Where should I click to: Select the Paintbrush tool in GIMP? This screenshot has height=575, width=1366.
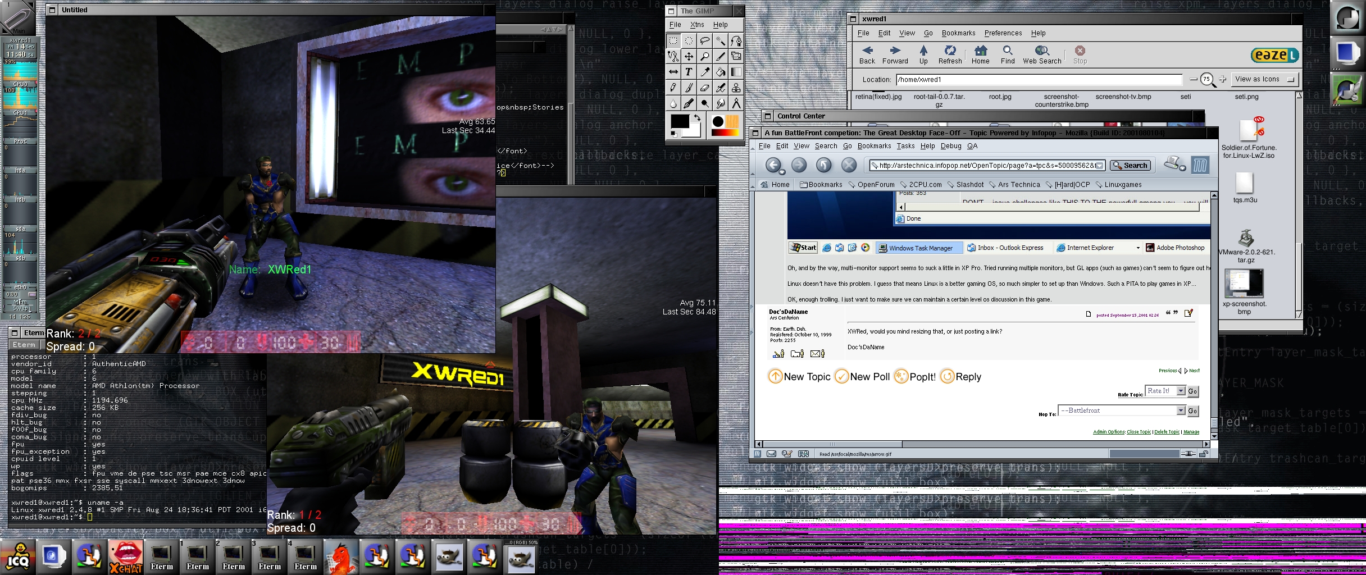(x=689, y=88)
